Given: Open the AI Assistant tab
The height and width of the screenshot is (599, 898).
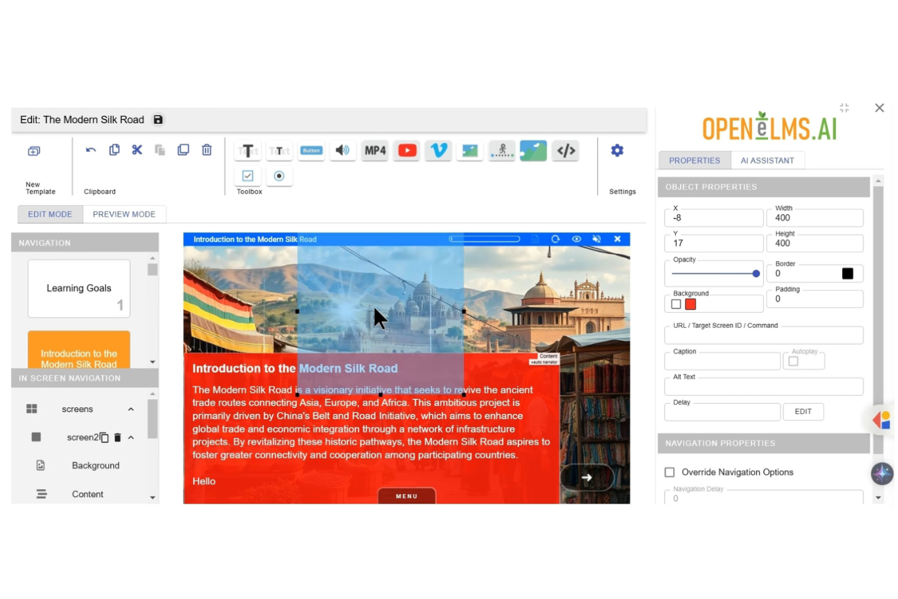Looking at the screenshot, I should (768, 160).
